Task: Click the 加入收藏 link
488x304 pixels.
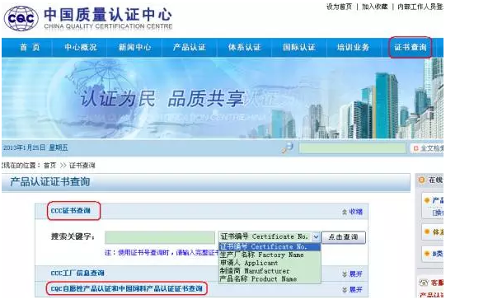Action: [375, 7]
